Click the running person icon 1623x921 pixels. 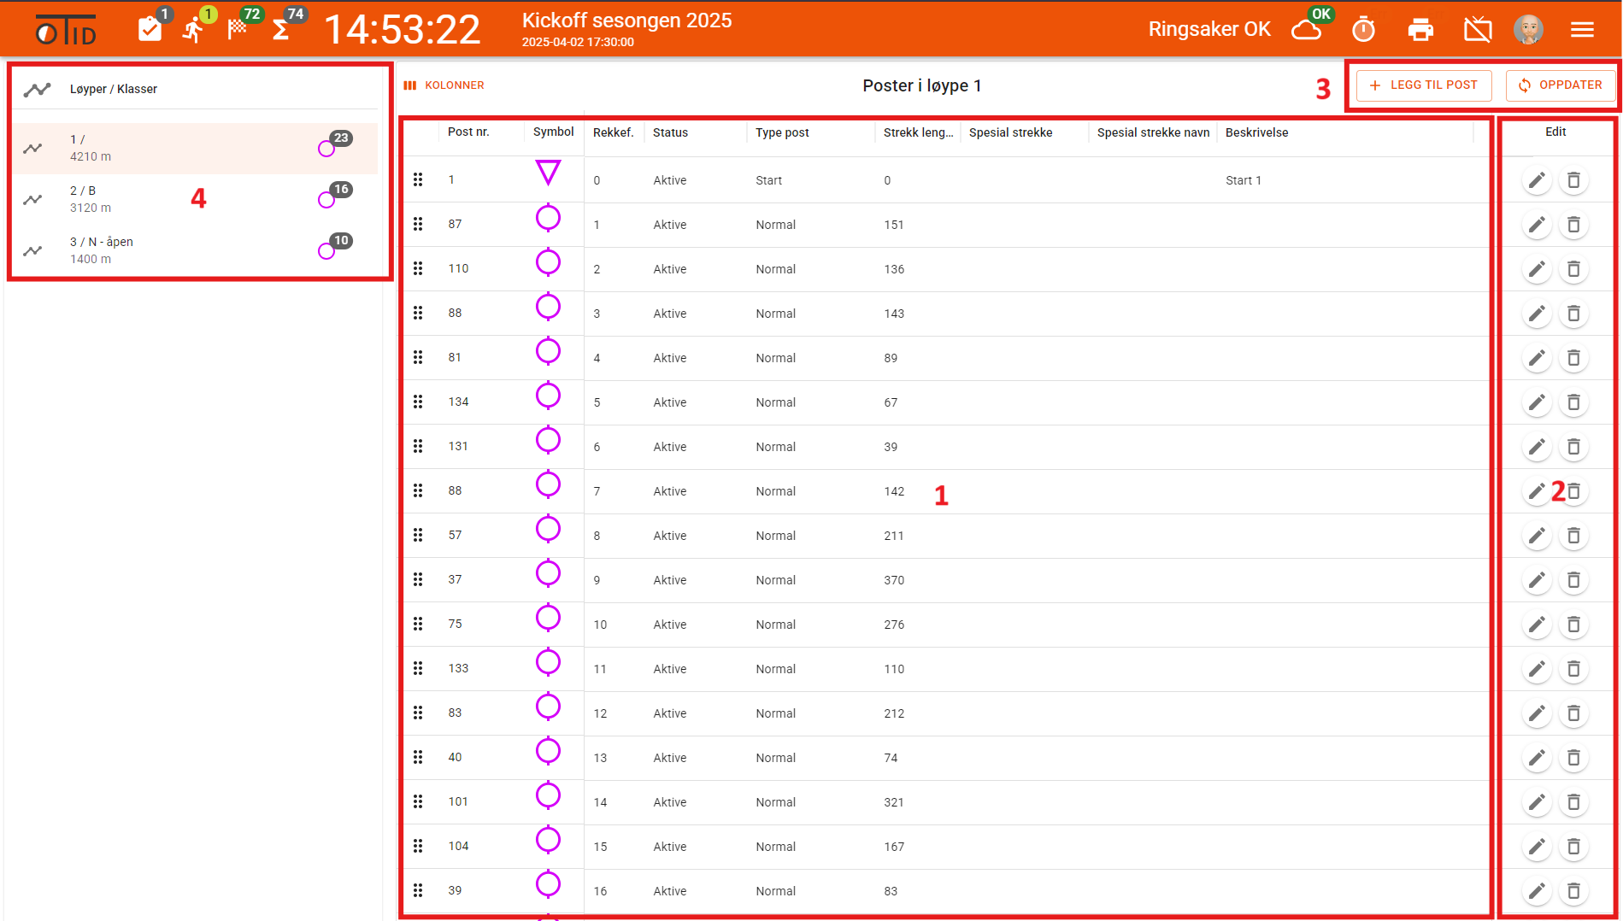(194, 31)
